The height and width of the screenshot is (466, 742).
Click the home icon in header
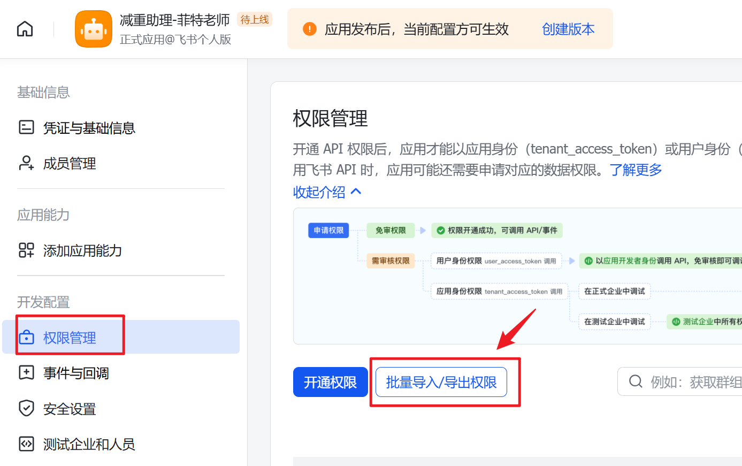point(25,29)
